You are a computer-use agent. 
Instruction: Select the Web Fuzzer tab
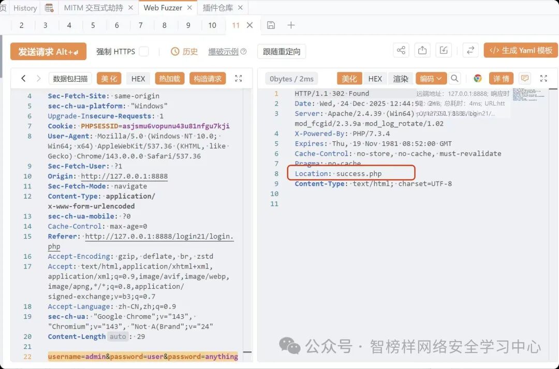coord(163,8)
